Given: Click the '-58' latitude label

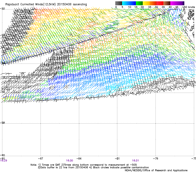Looking at the screenshot, I should coord(2,123).
